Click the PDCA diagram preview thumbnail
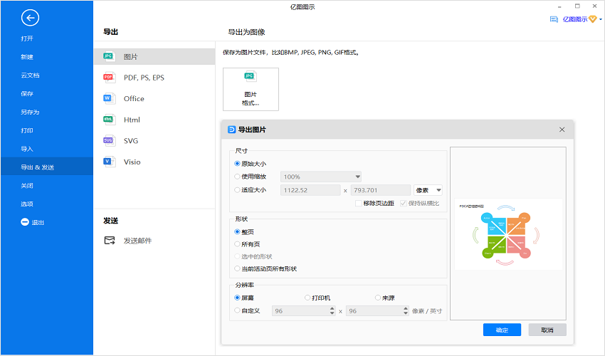Screen dimensions: 605x356 click(508, 234)
